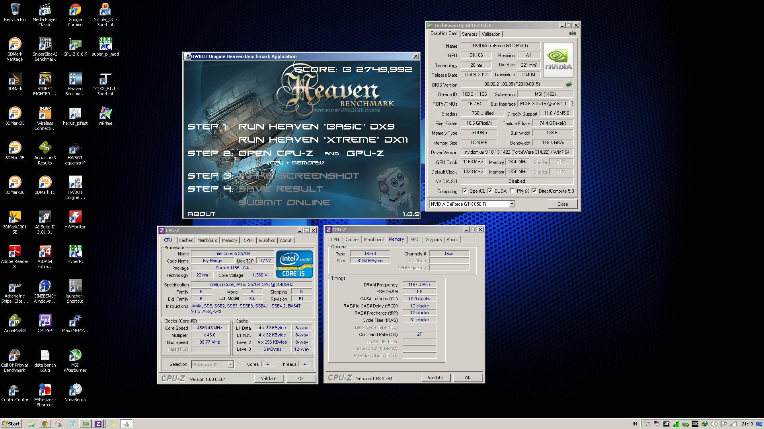Click the Intel Core i5 logo in CPU-Z
This screenshot has width=764, height=429.
294,264
